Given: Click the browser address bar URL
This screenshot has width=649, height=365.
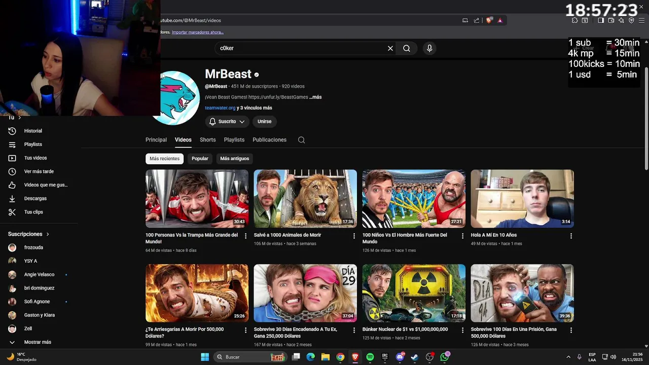Looking at the screenshot, I should tap(191, 20).
